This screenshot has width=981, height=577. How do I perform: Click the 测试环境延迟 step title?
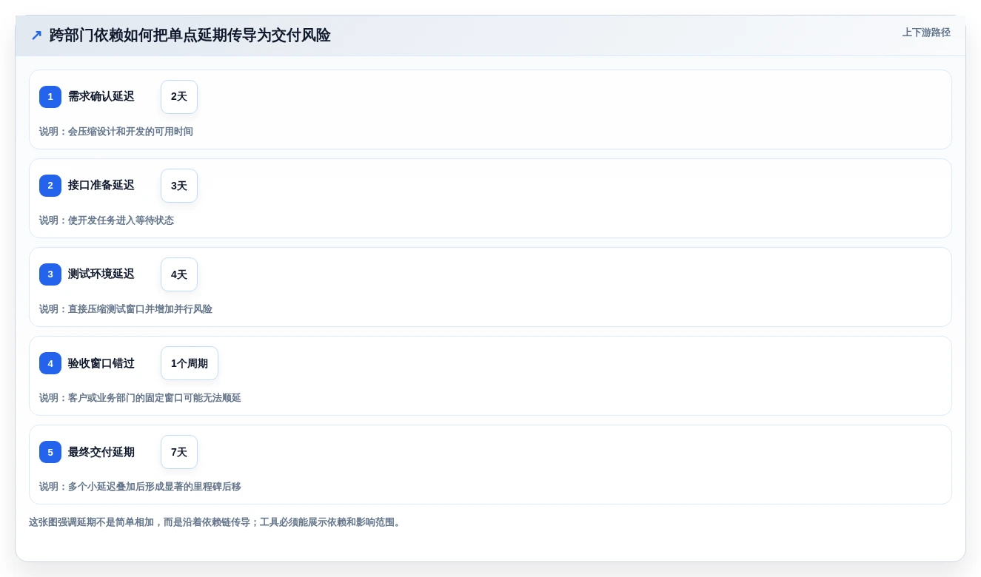tap(101, 274)
